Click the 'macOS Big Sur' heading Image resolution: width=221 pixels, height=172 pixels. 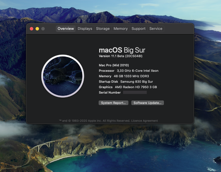point(122,50)
